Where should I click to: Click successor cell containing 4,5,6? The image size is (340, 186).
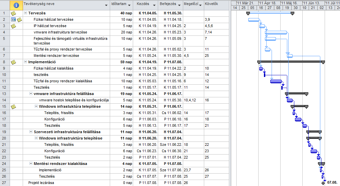217,26
